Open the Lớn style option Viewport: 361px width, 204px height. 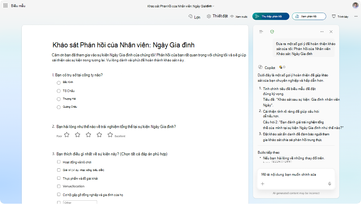pos(194,17)
